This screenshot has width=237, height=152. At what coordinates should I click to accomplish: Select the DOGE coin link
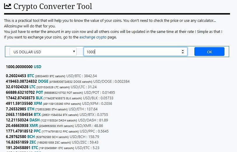43,81
